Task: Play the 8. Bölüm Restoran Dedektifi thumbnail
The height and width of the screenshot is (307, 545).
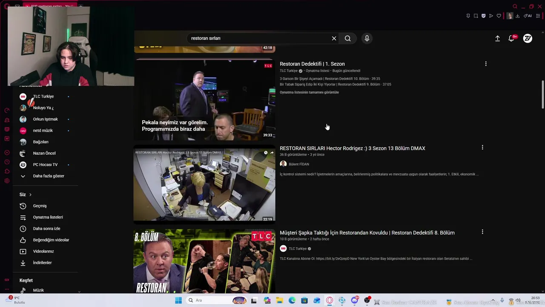Action: coord(204,261)
